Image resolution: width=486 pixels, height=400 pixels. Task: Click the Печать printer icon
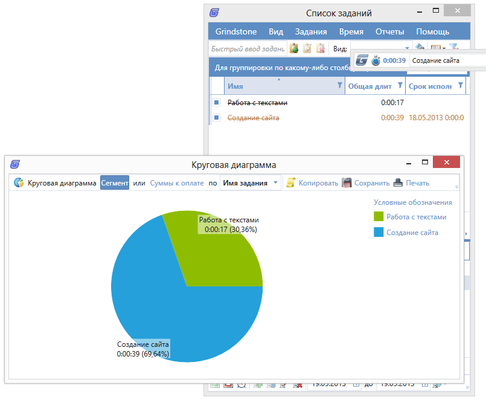(398, 182)
